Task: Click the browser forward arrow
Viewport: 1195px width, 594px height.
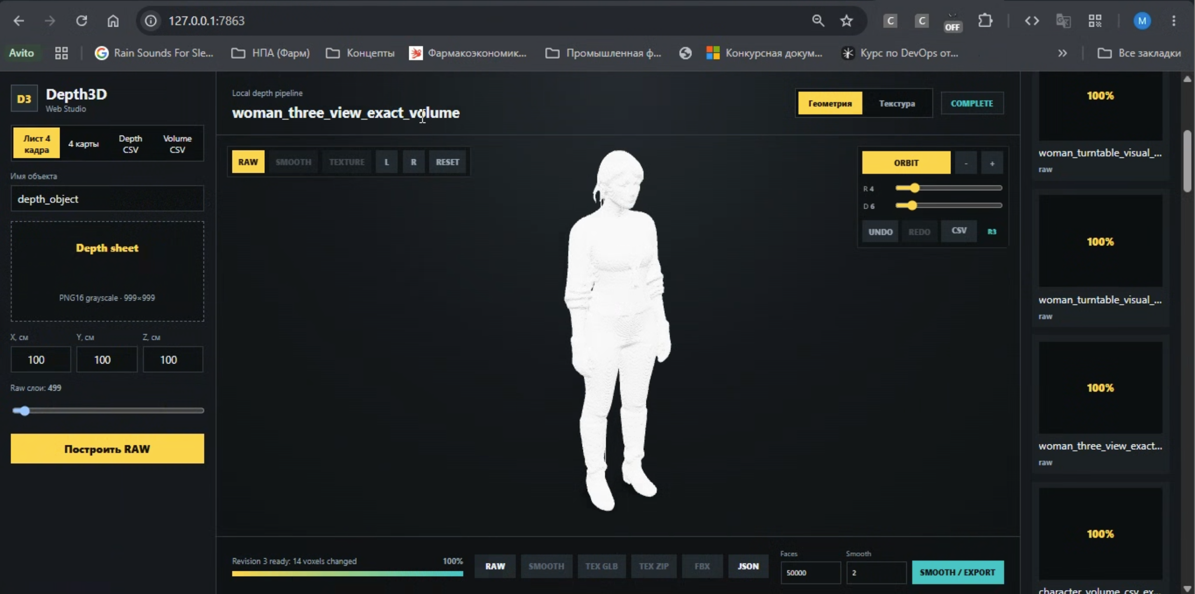Action: tap(50, 21)
